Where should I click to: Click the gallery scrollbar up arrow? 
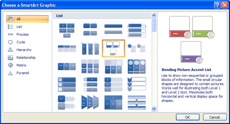[154, 15]
